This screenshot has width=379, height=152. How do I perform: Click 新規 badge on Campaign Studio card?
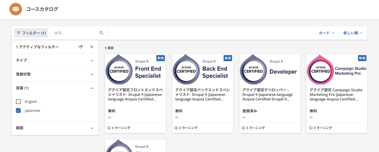click(362, 58)
